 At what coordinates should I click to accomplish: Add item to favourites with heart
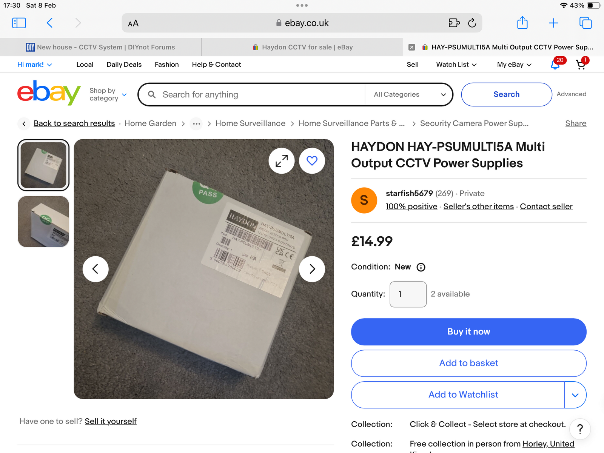coord(312,161)
